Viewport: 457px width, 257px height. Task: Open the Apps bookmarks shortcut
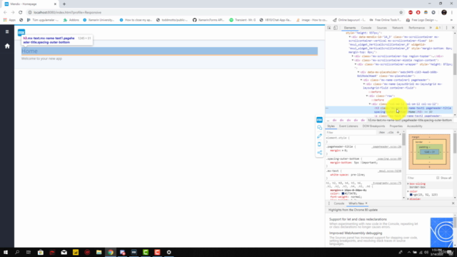9,20
